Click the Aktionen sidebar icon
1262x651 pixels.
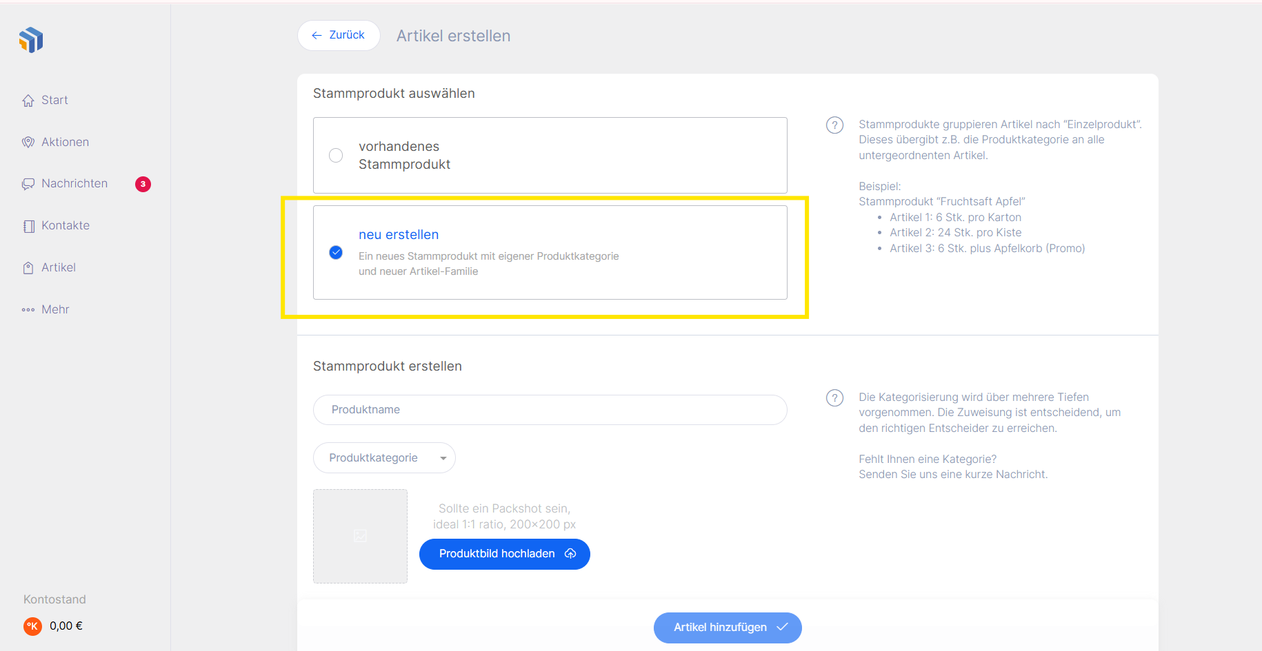(28, 143)
